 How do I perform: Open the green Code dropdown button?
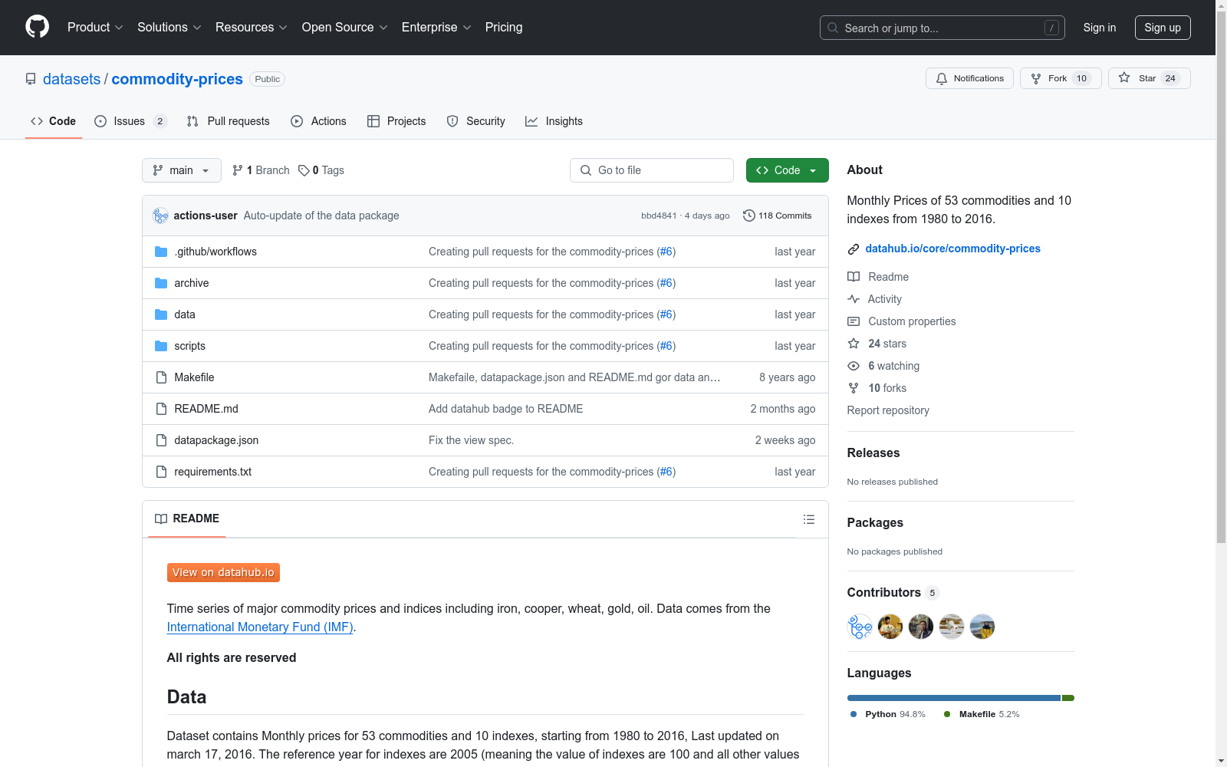(x=787, y=170)
